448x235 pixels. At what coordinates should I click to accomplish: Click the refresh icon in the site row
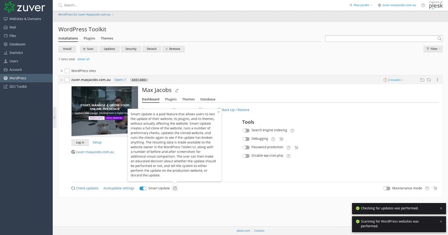[429, 80]
